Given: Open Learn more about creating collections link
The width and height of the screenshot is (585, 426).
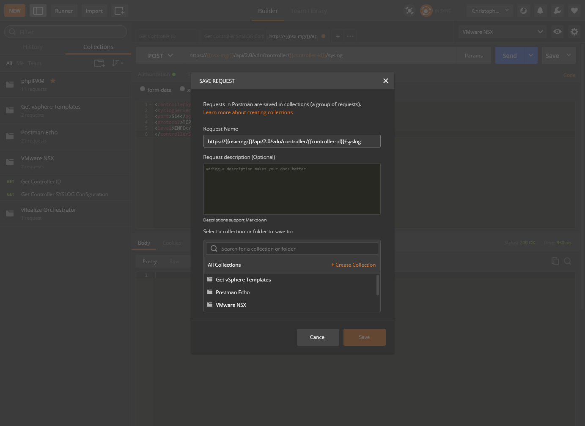Looking at the screenshot, I should [248, 112].
